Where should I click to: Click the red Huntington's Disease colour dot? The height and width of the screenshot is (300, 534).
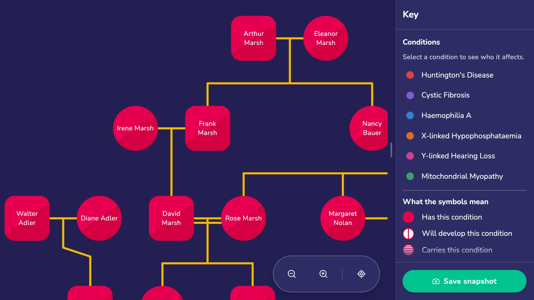410,75
